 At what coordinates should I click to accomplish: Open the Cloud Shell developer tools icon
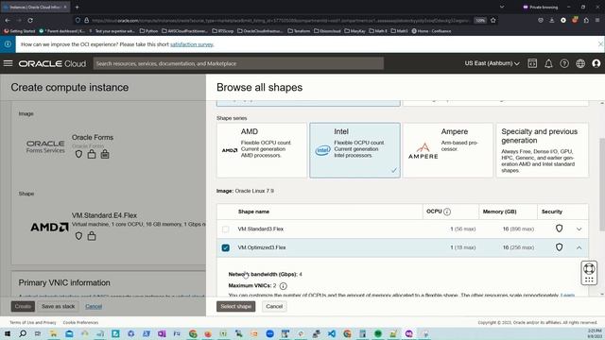(532, 63)
